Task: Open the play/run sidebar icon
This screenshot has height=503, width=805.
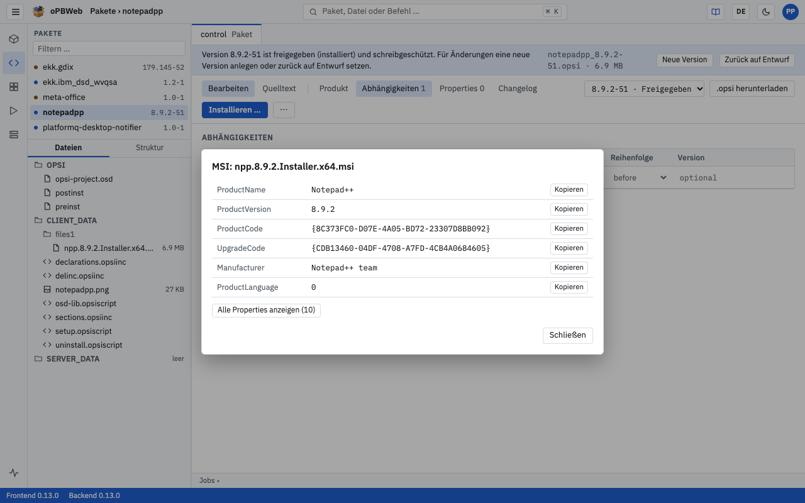Action: (14, 111)
